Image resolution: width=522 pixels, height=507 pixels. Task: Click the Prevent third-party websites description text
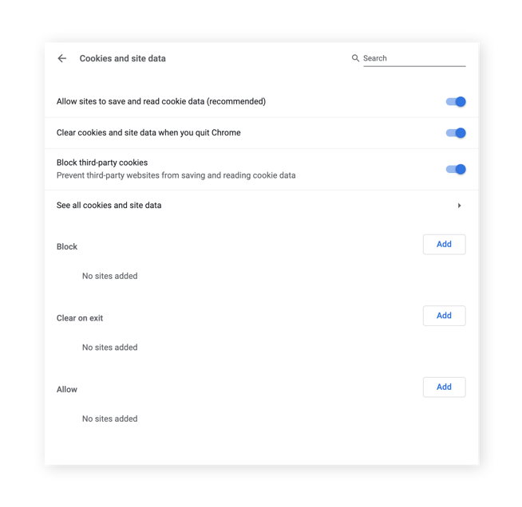(176, 175)
